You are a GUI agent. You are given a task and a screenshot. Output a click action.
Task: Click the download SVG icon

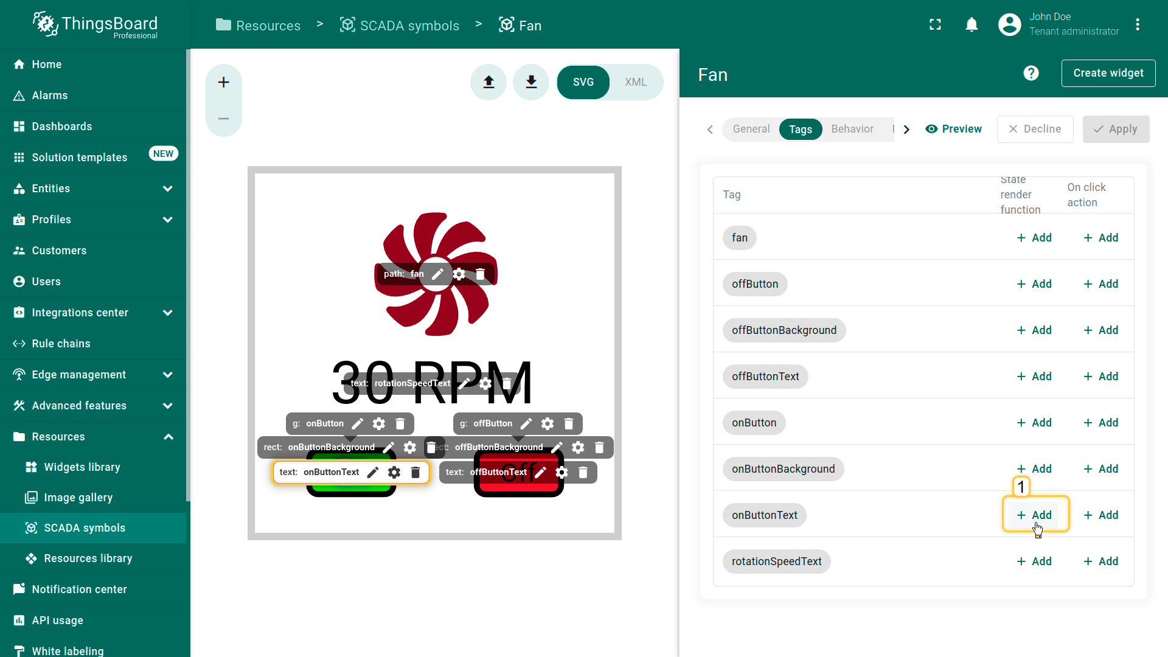pos(531,82)
